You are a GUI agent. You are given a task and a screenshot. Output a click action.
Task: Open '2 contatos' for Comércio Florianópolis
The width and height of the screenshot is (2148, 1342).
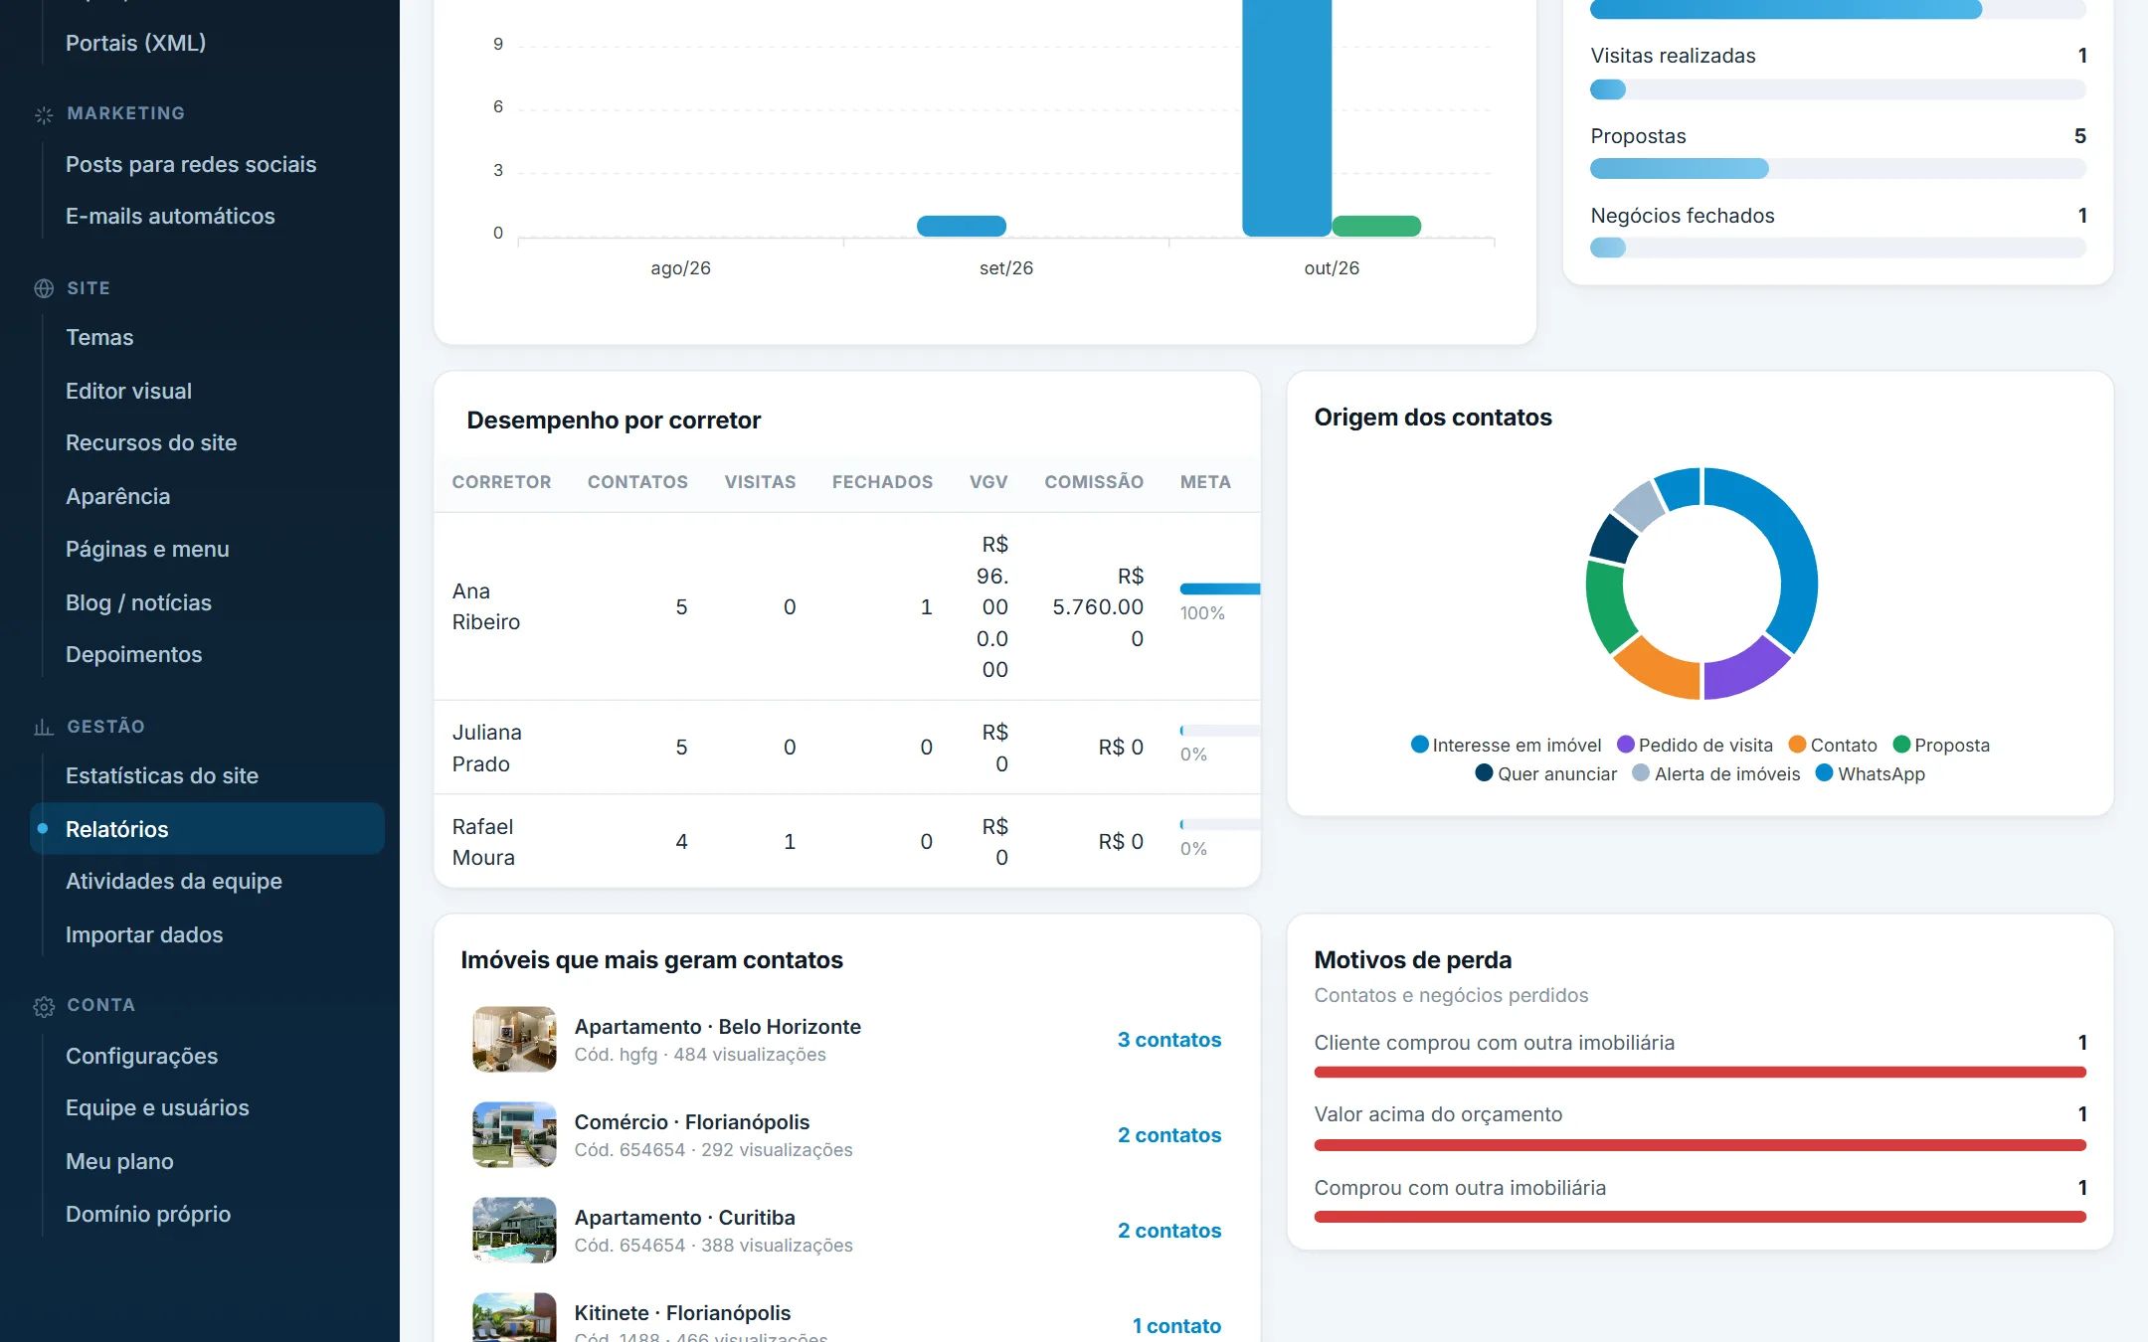(1168, 1135)
